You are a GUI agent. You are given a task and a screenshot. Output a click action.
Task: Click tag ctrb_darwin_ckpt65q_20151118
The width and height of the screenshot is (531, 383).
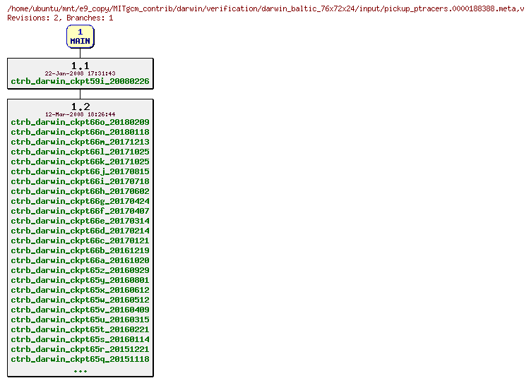[x=80, y=359]
